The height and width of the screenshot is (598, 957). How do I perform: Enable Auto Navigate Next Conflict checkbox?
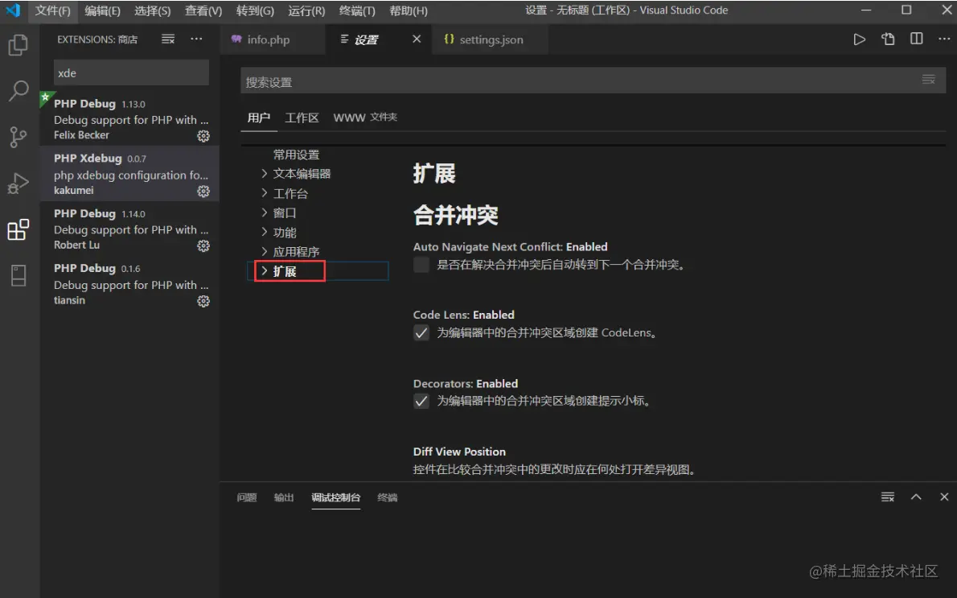[421, 265]
